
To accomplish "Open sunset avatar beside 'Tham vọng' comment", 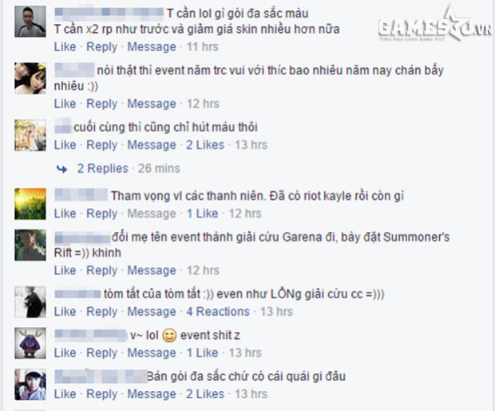I will click(30, 204).
